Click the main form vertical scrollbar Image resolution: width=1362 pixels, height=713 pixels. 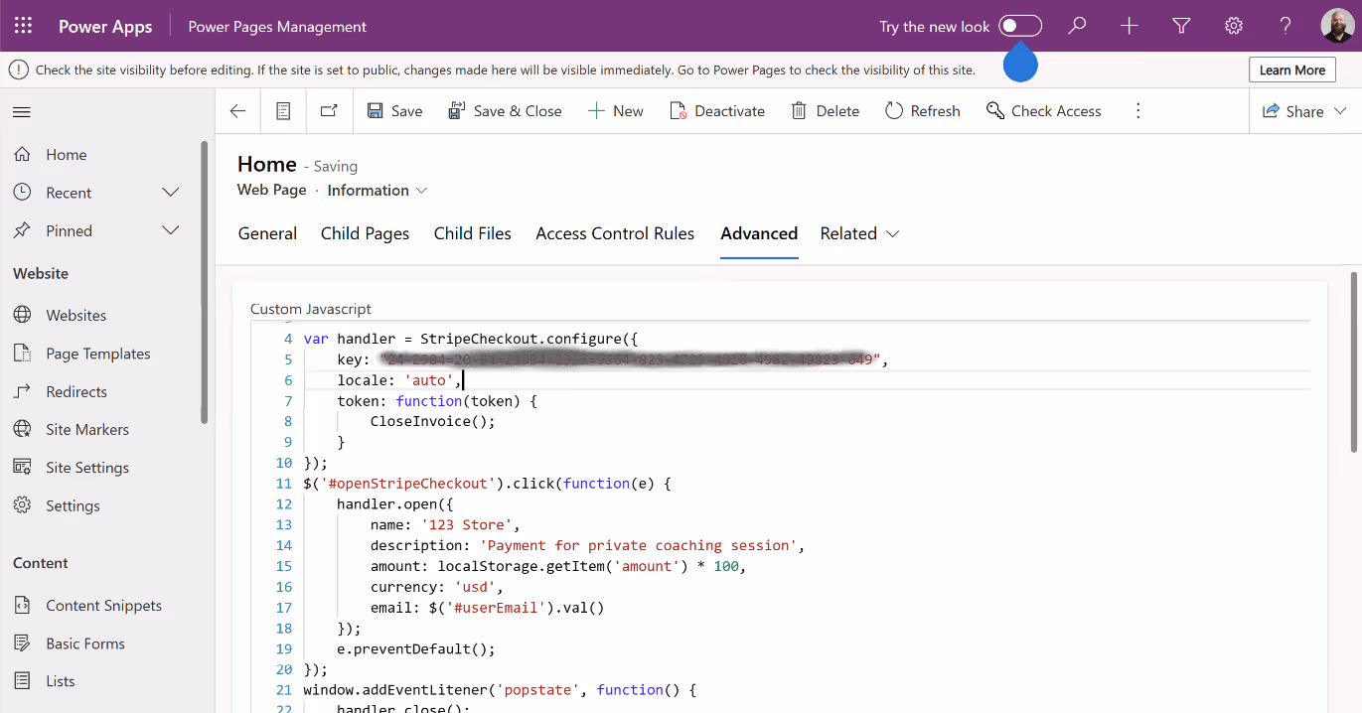tap(1353, 360)
